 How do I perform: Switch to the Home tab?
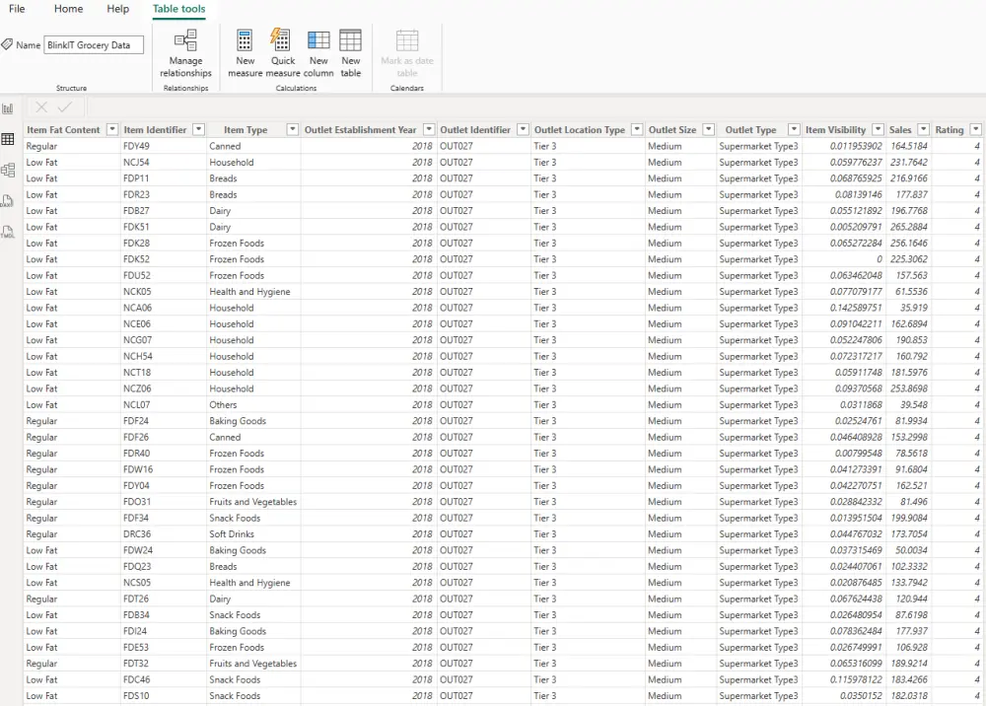pyautogui.click(x=69, y=9)
